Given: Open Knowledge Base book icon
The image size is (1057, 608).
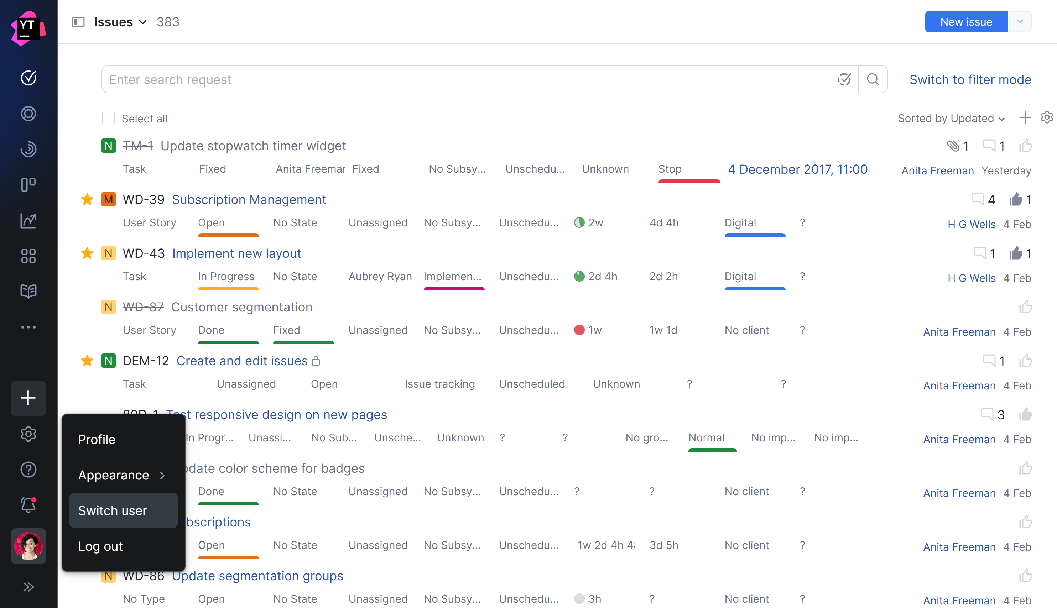Looking at the screenshot, I should (x=28, y=291).
